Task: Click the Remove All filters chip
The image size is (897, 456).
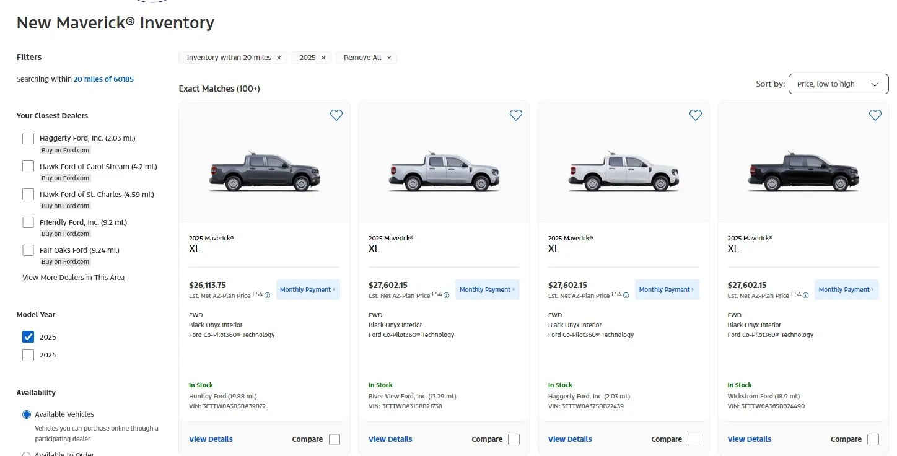Action: [367, 58]
